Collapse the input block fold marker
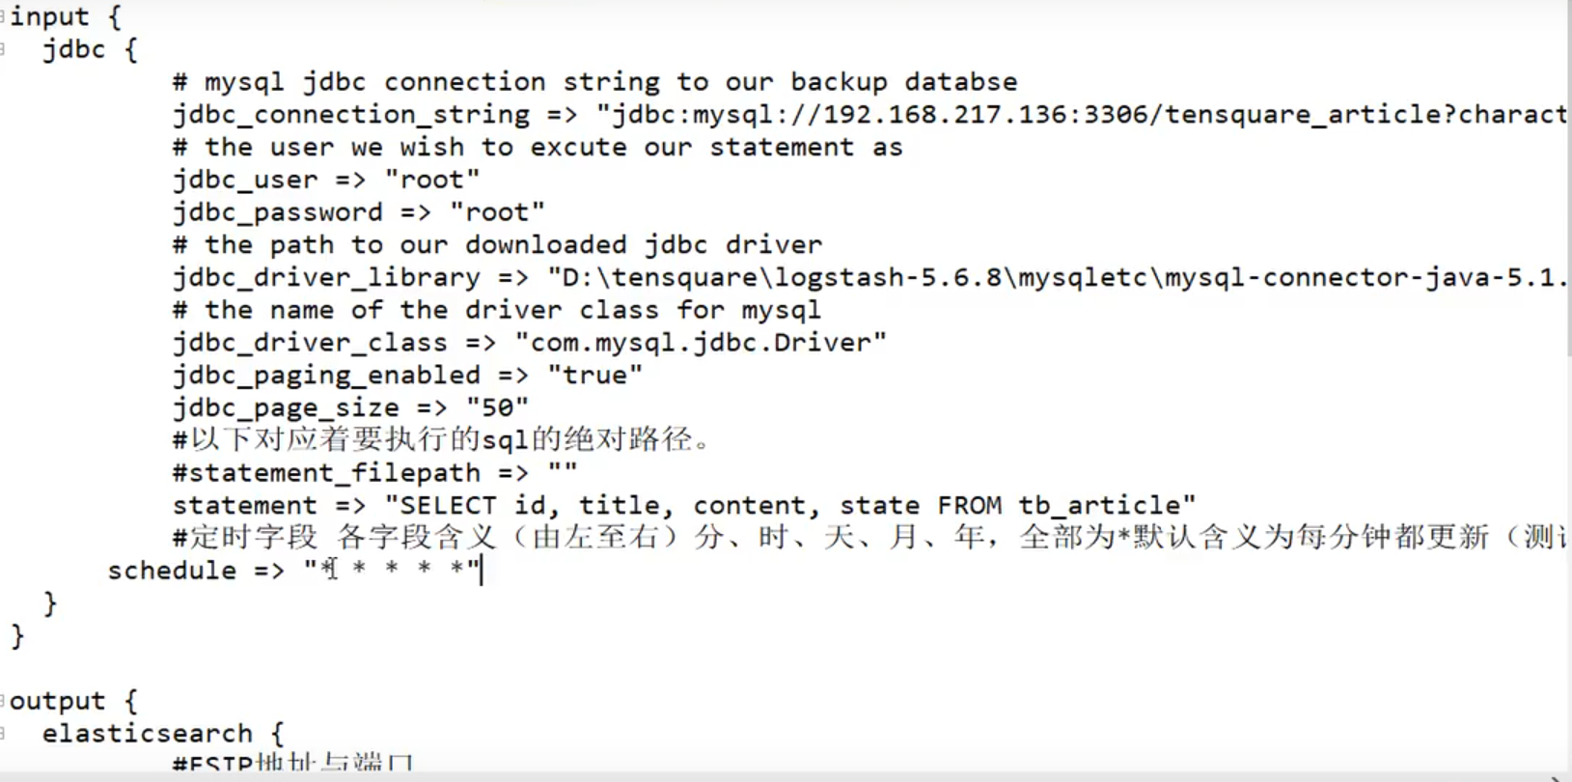This screenshot has width=1572, height=782. pos(3,17)
